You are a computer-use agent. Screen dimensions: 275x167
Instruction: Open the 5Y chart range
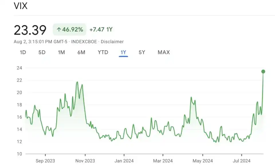coord(142,52)
